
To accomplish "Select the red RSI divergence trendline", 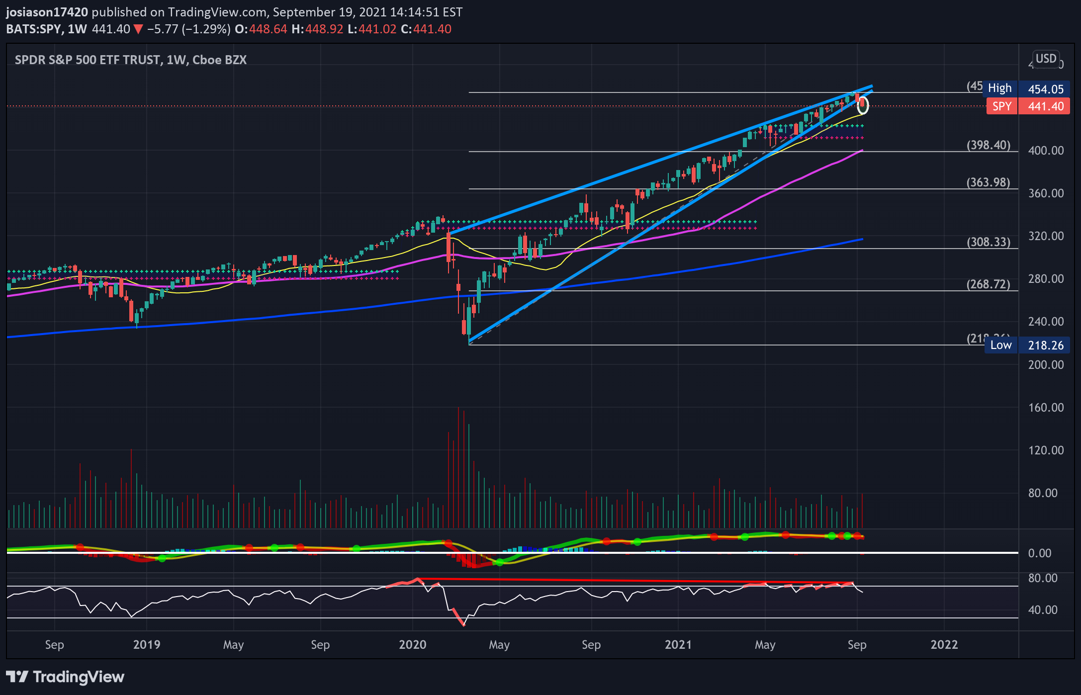I will tap(636, 580).
